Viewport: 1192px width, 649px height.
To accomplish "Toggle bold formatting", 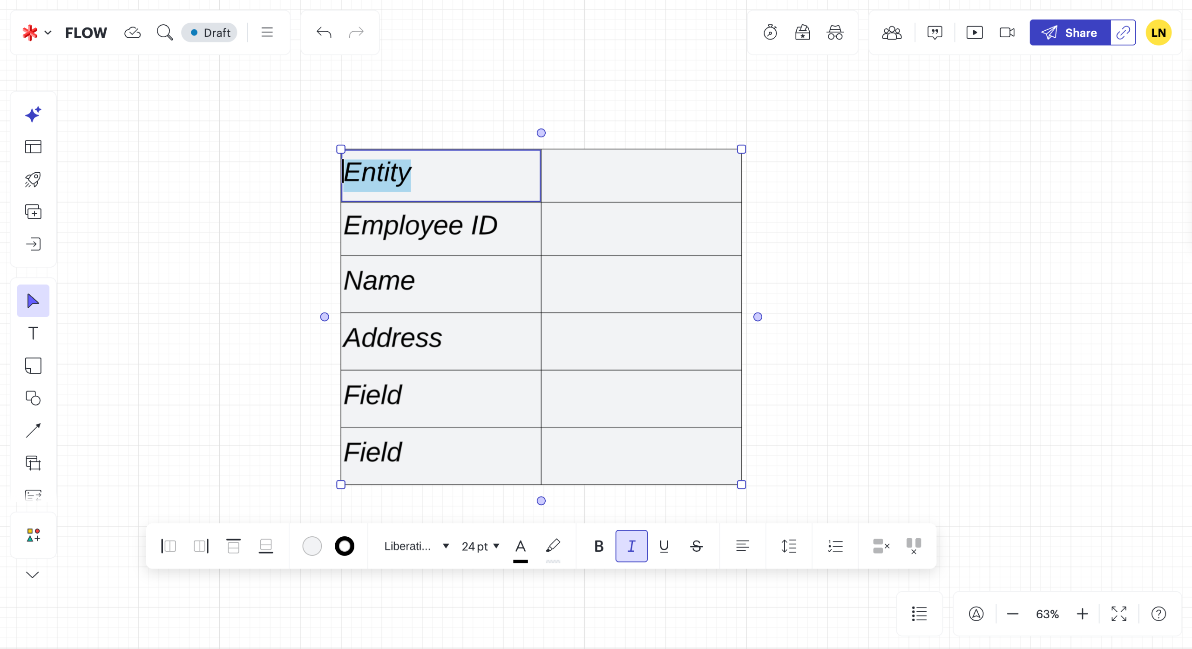I will click(x=599, y=546).
